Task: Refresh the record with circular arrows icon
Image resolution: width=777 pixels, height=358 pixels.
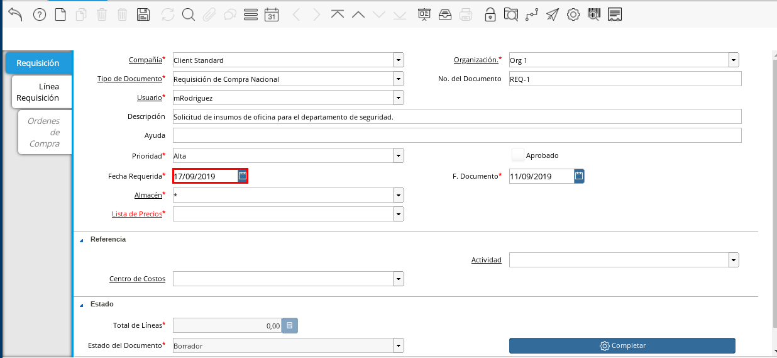Action: tap(168, 14)
